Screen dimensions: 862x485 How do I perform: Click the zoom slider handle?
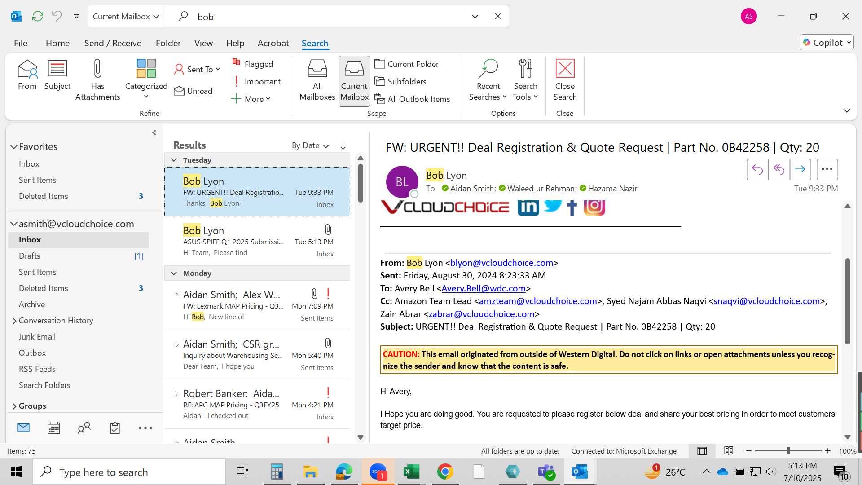tap(788, 451)
